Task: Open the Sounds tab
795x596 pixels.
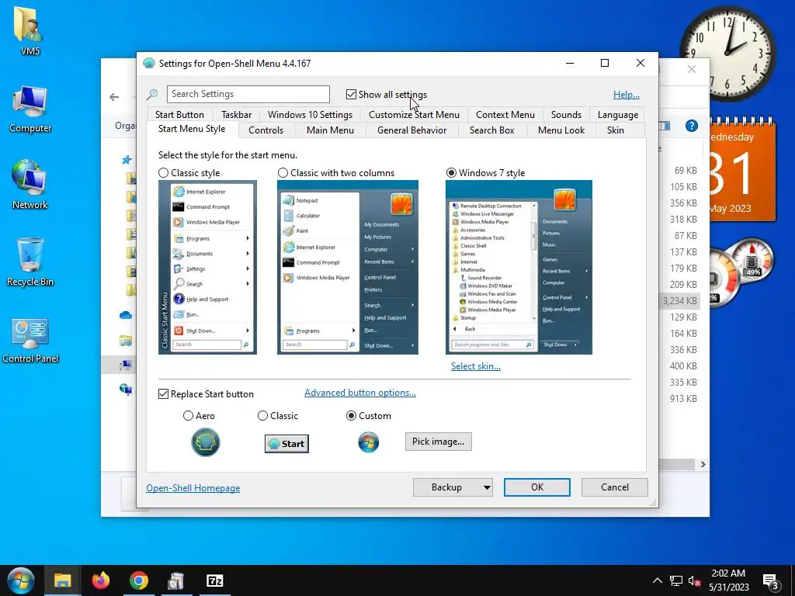Action: tap(566, 115)
